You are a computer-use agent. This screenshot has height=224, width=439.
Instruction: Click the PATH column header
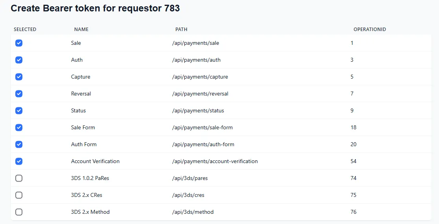coord(181,29)
